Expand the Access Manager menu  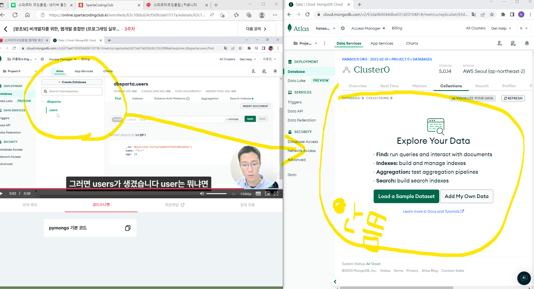pos(368,28)
